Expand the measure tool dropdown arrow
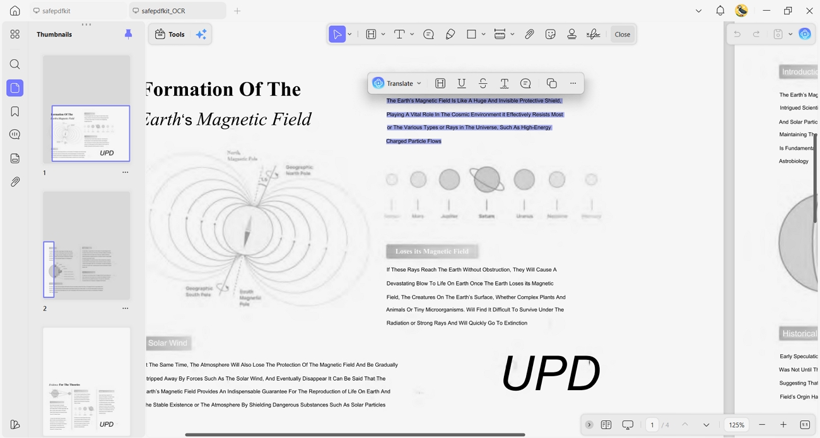 (x=512, y=35)
